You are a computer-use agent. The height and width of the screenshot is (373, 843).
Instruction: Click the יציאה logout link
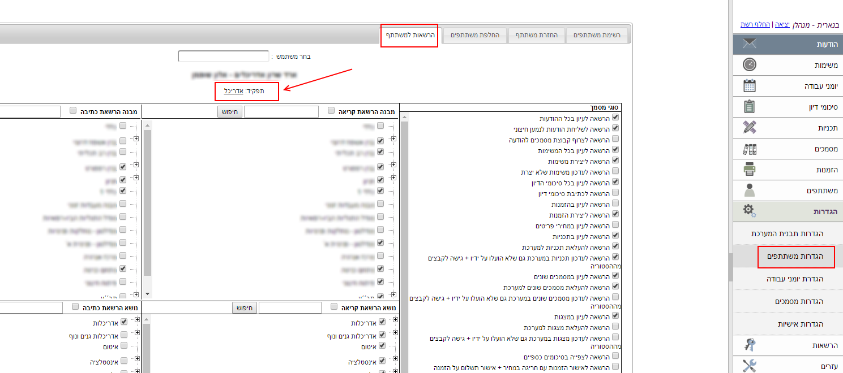[x=782, y=25]
